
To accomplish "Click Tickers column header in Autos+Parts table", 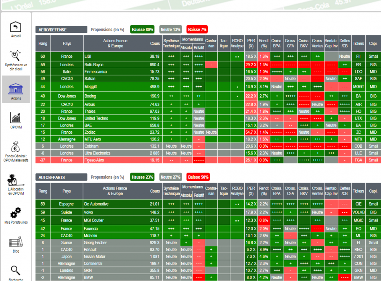I will [359, 191].
